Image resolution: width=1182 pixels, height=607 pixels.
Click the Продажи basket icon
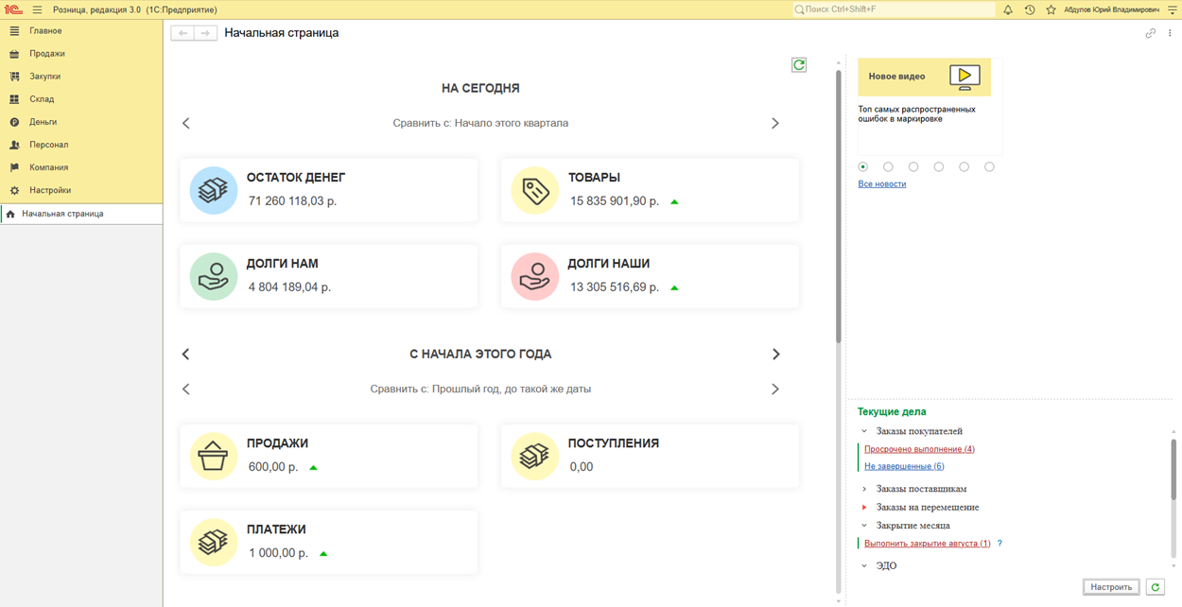(x=214, y=456)
